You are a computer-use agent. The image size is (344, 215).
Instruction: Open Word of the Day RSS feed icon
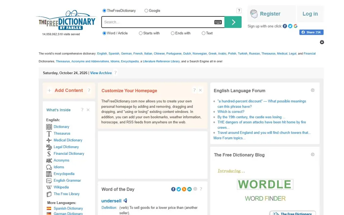tap(184, 189)
